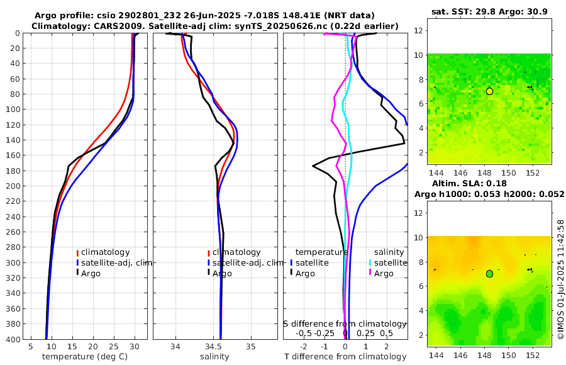Screen dimensions: 566x365
Task: Click longitude tick 148 below the SLA map
Action: click(x=484, y=355)
